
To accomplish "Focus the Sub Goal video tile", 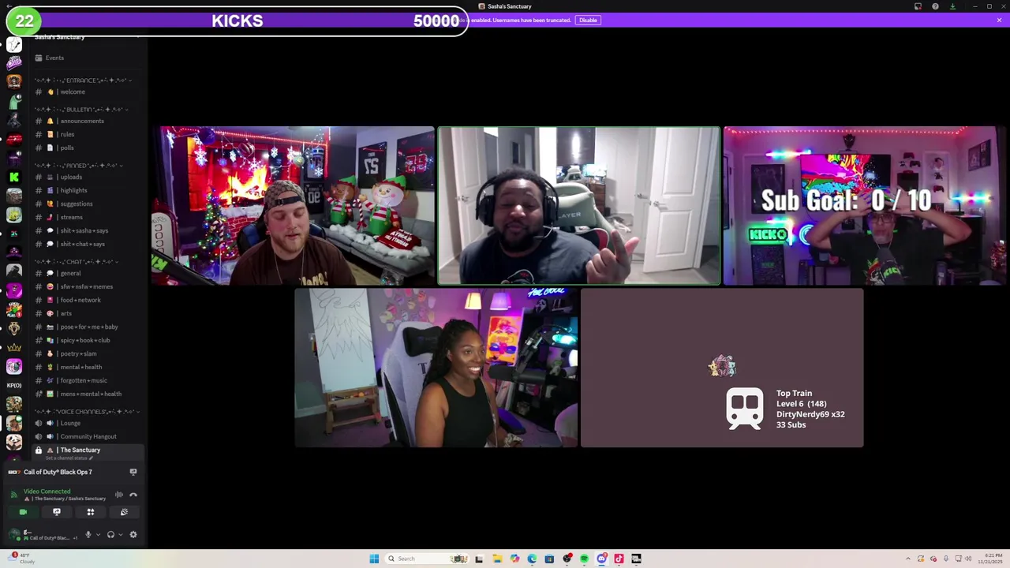I will (x=864, y=205).
